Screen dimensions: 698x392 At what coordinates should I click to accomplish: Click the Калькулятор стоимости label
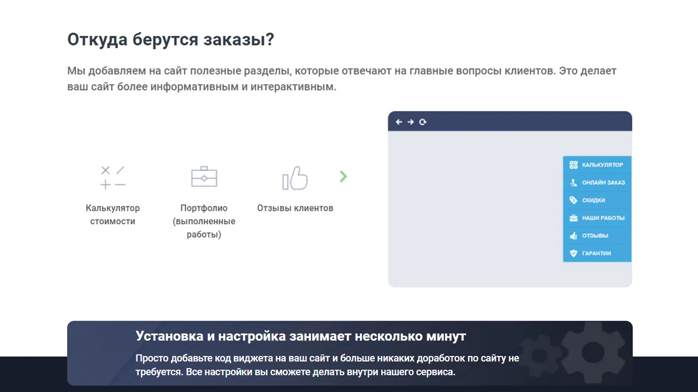click(113, 215)
